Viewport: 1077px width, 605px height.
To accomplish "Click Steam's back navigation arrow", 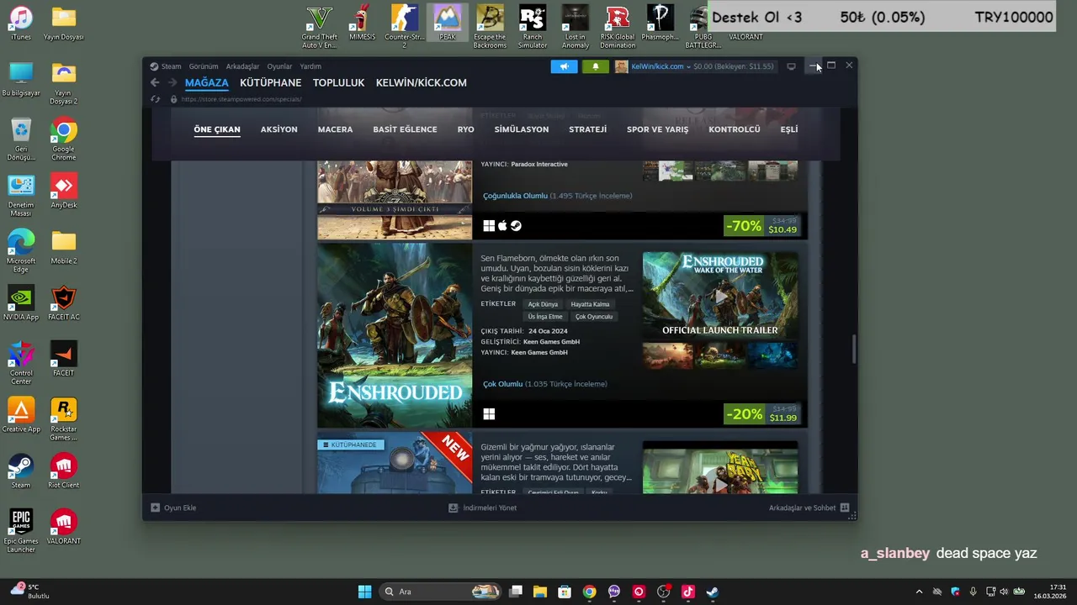I will [x=155, y=82].
